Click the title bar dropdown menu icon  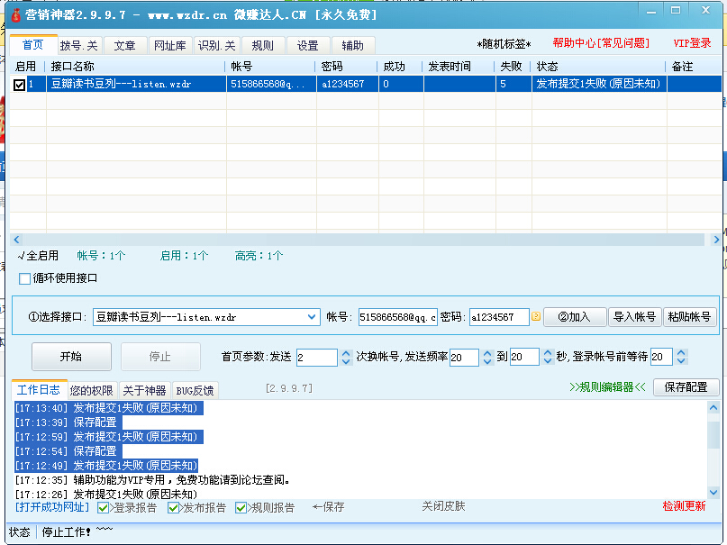click(652, 11)
